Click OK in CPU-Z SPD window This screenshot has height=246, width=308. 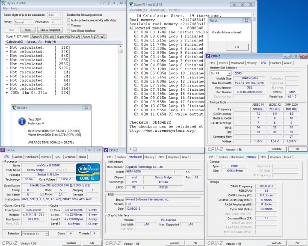tap(298, 149)
